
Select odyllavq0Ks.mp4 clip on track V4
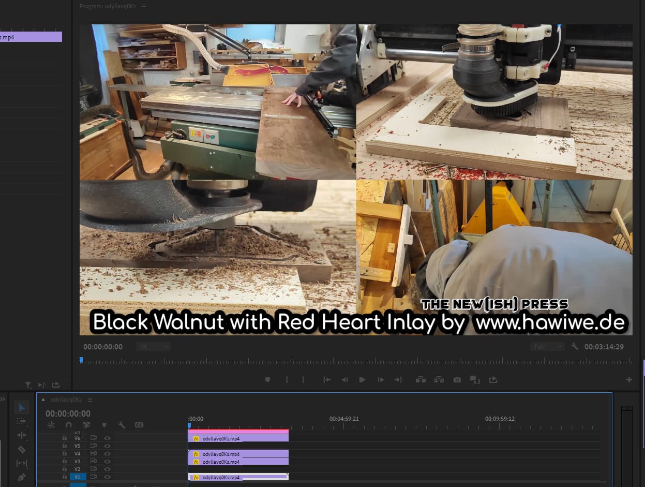click(238, 454)
